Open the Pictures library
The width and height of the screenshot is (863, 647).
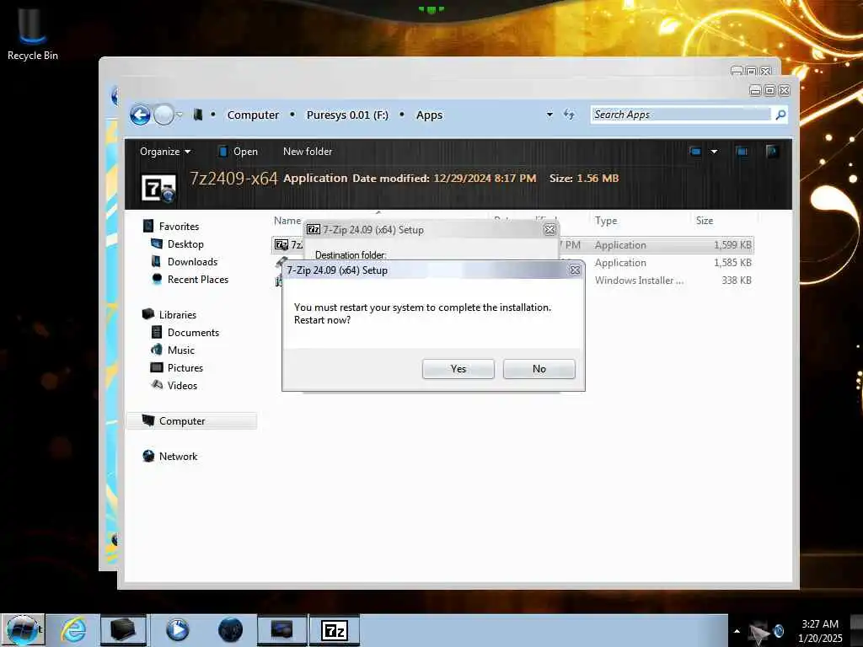point(185,367)
